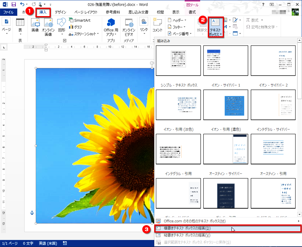Screen dimensions: 302x247
Task: Select イオン - 引用 (濃色) thumbnail
Action: 226,105
